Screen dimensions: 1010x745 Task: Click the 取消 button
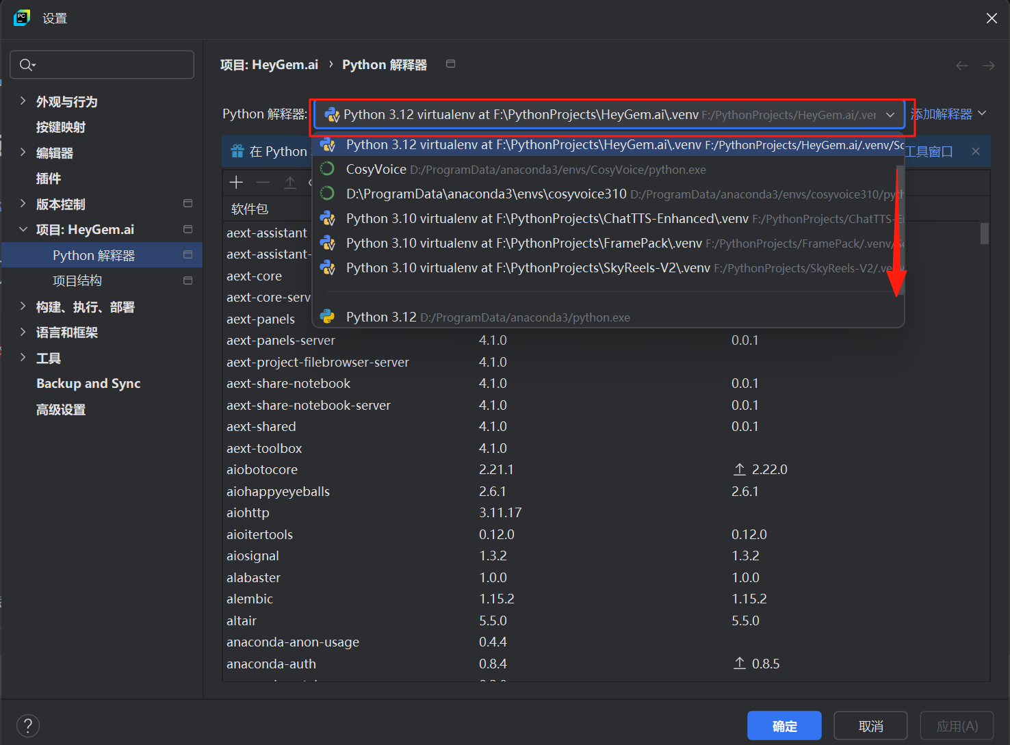(x=870, y=726)
